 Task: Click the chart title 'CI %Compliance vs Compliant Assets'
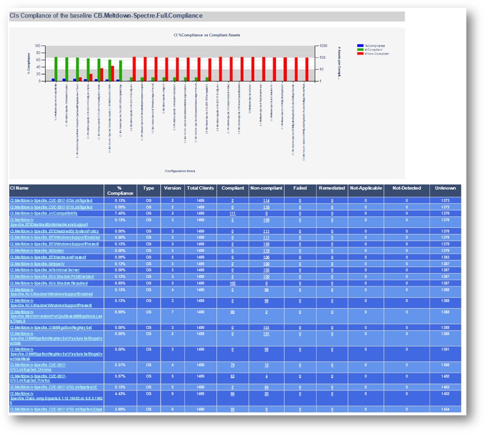(207, 35)
